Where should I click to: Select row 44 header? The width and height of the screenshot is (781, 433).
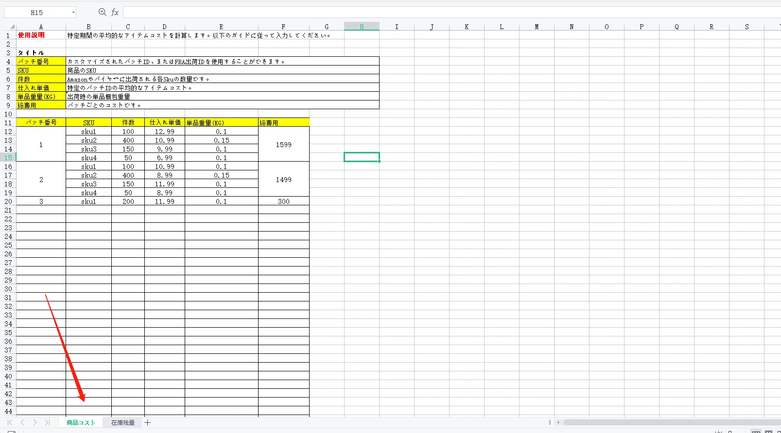click(8, 411)
